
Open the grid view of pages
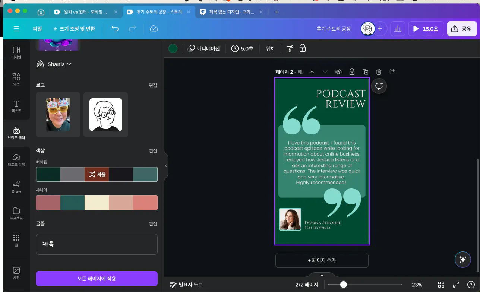coord(441,285)
